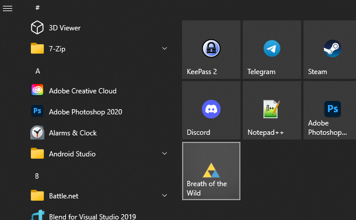356x220 pixels.
Task: Click the 3D Viewer cube icon
Action: pyautogui.click(x=37, y=27)
